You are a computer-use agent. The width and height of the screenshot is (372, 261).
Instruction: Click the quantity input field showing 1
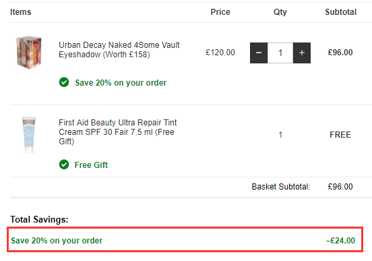point(280,53)
